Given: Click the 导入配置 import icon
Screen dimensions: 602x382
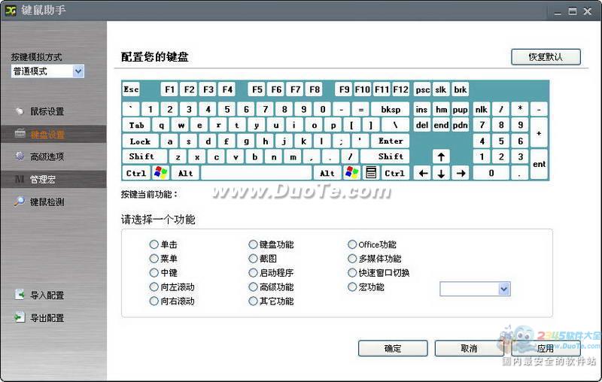Looking at the screenshot, I should (x=19, y=295).
